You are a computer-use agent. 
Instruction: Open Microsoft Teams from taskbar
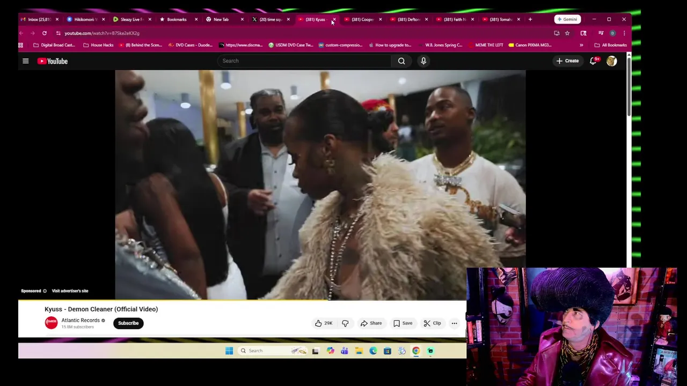345,351
